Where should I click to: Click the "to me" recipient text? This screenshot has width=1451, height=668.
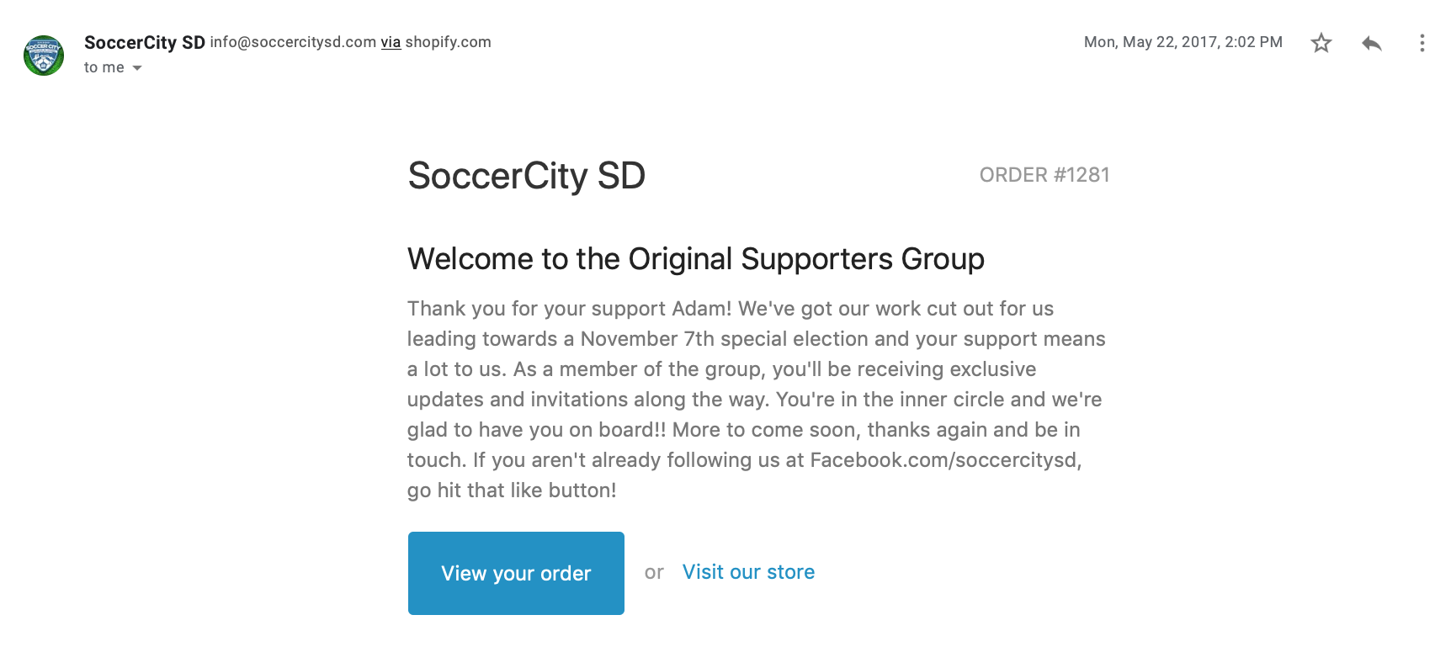(104, 67)
